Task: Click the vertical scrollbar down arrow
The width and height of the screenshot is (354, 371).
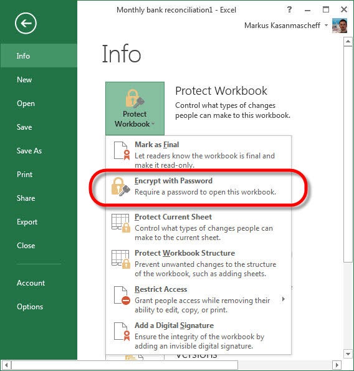Action: point(348,354)
